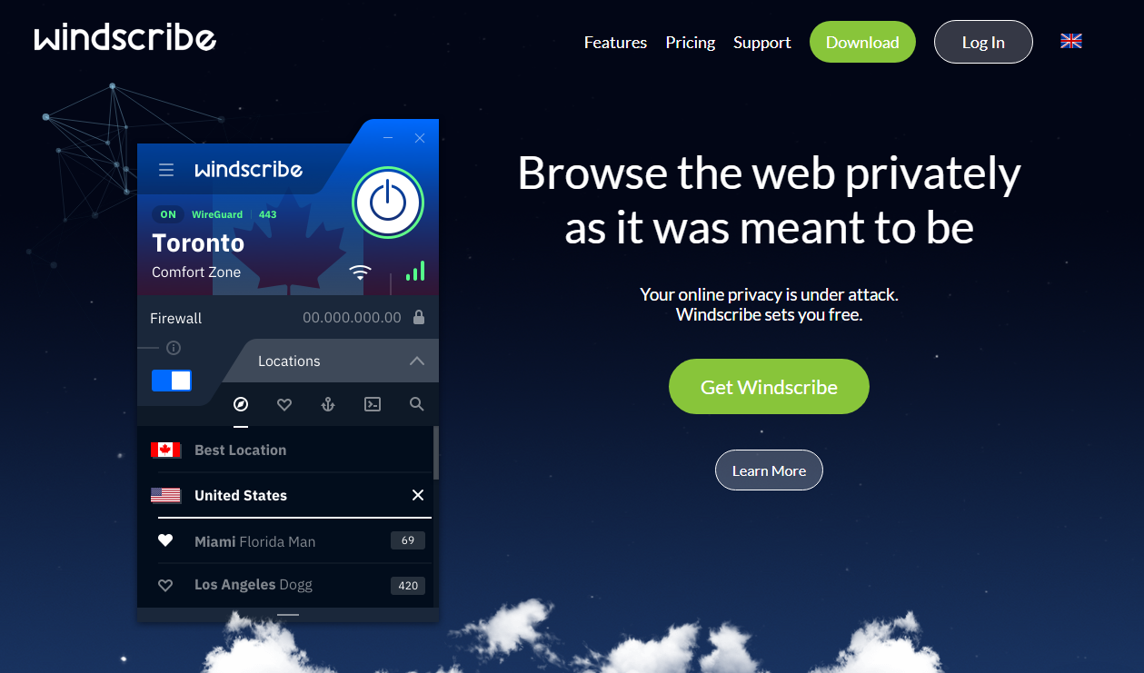Click the Learn More button
Screen dimensions: 1144x673
coord(769,470)
